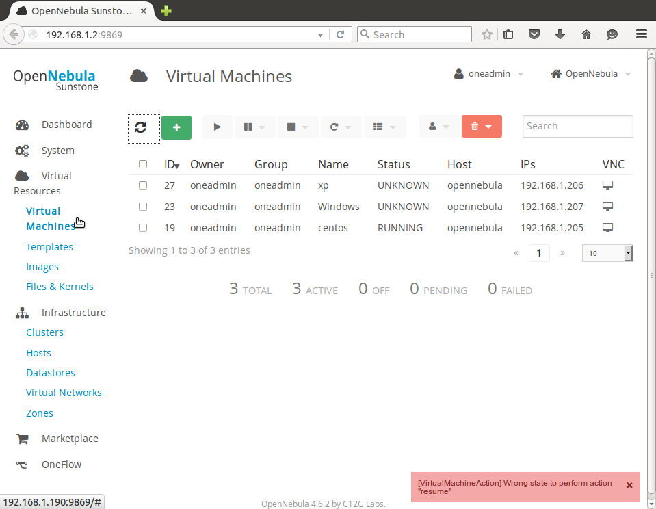Click the play resume VM icon

coord(218,127)
